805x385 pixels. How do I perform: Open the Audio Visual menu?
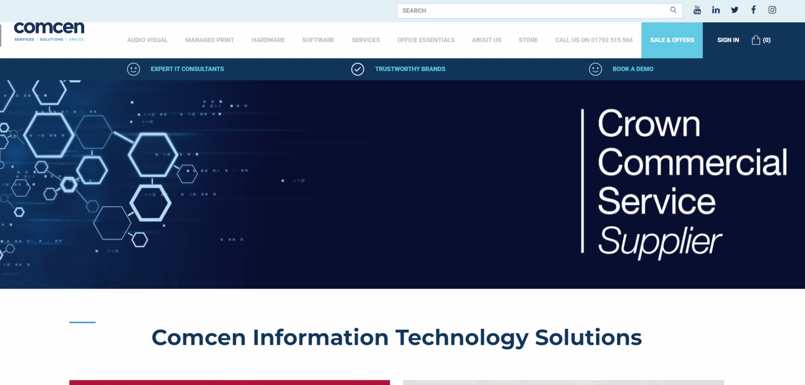(x=147, y=40)
